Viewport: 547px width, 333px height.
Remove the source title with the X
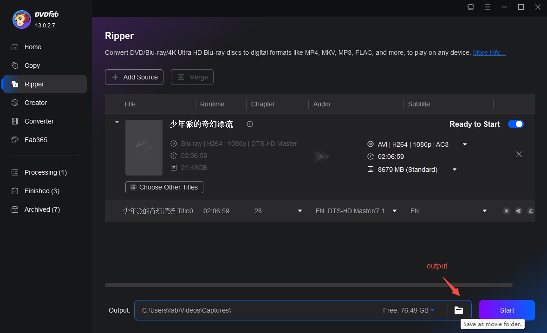(519, 154)
